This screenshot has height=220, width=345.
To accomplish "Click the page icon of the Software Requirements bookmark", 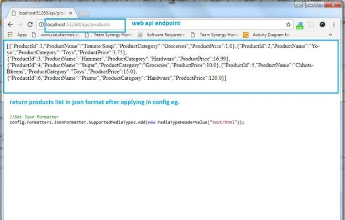I will click(140, 34).
